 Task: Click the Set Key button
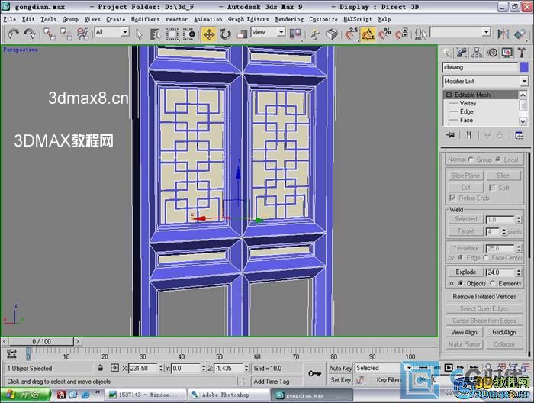coord(340,380)
